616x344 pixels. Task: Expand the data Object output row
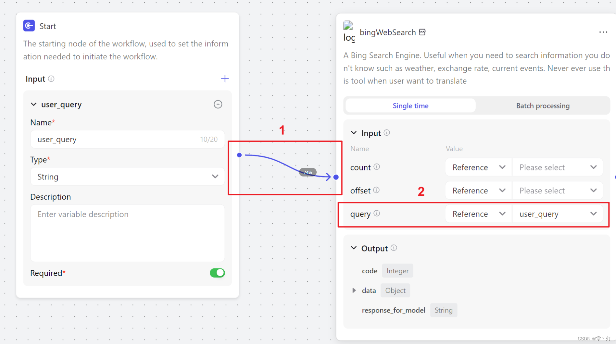(354, 290)
